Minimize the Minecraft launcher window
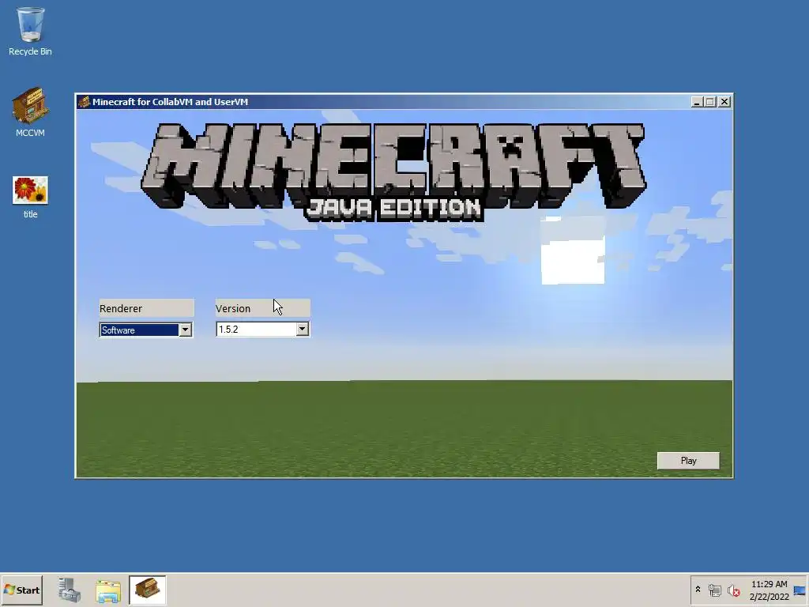Image resolution: width=809 pixels, height=607 pixels. tap(697, 102)
